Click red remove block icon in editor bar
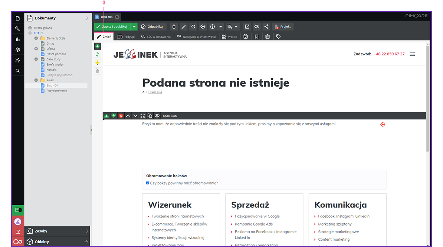The image size is (443, 247). [x=121, y=116]
